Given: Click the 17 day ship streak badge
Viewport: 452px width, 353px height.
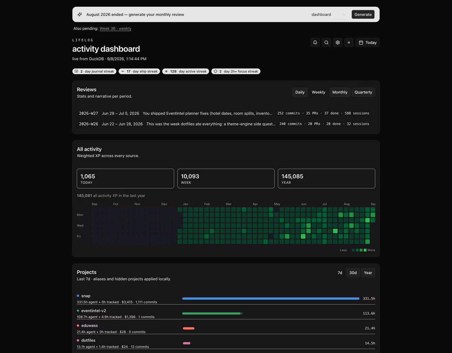Looking at the screenshot, I should [x=139, y=71].
